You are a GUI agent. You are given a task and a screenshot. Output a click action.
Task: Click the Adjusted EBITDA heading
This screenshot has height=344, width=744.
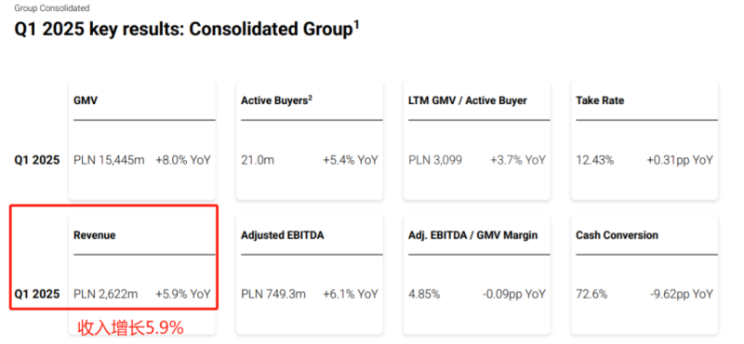tap(283, 235)
